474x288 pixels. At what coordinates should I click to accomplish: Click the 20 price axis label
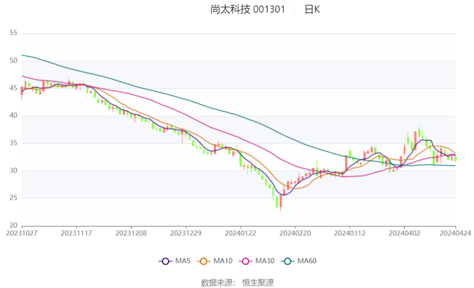click(x=13, y=225)
